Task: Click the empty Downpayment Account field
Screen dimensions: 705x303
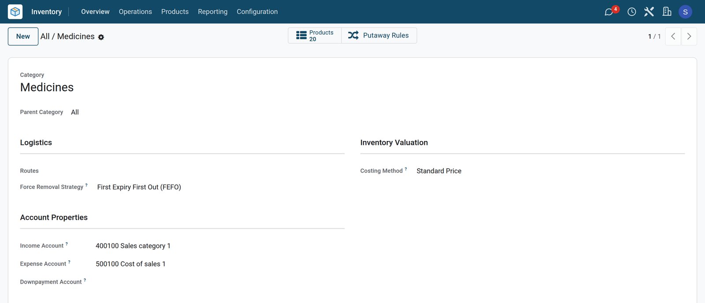Action: [x=220, y=282]
